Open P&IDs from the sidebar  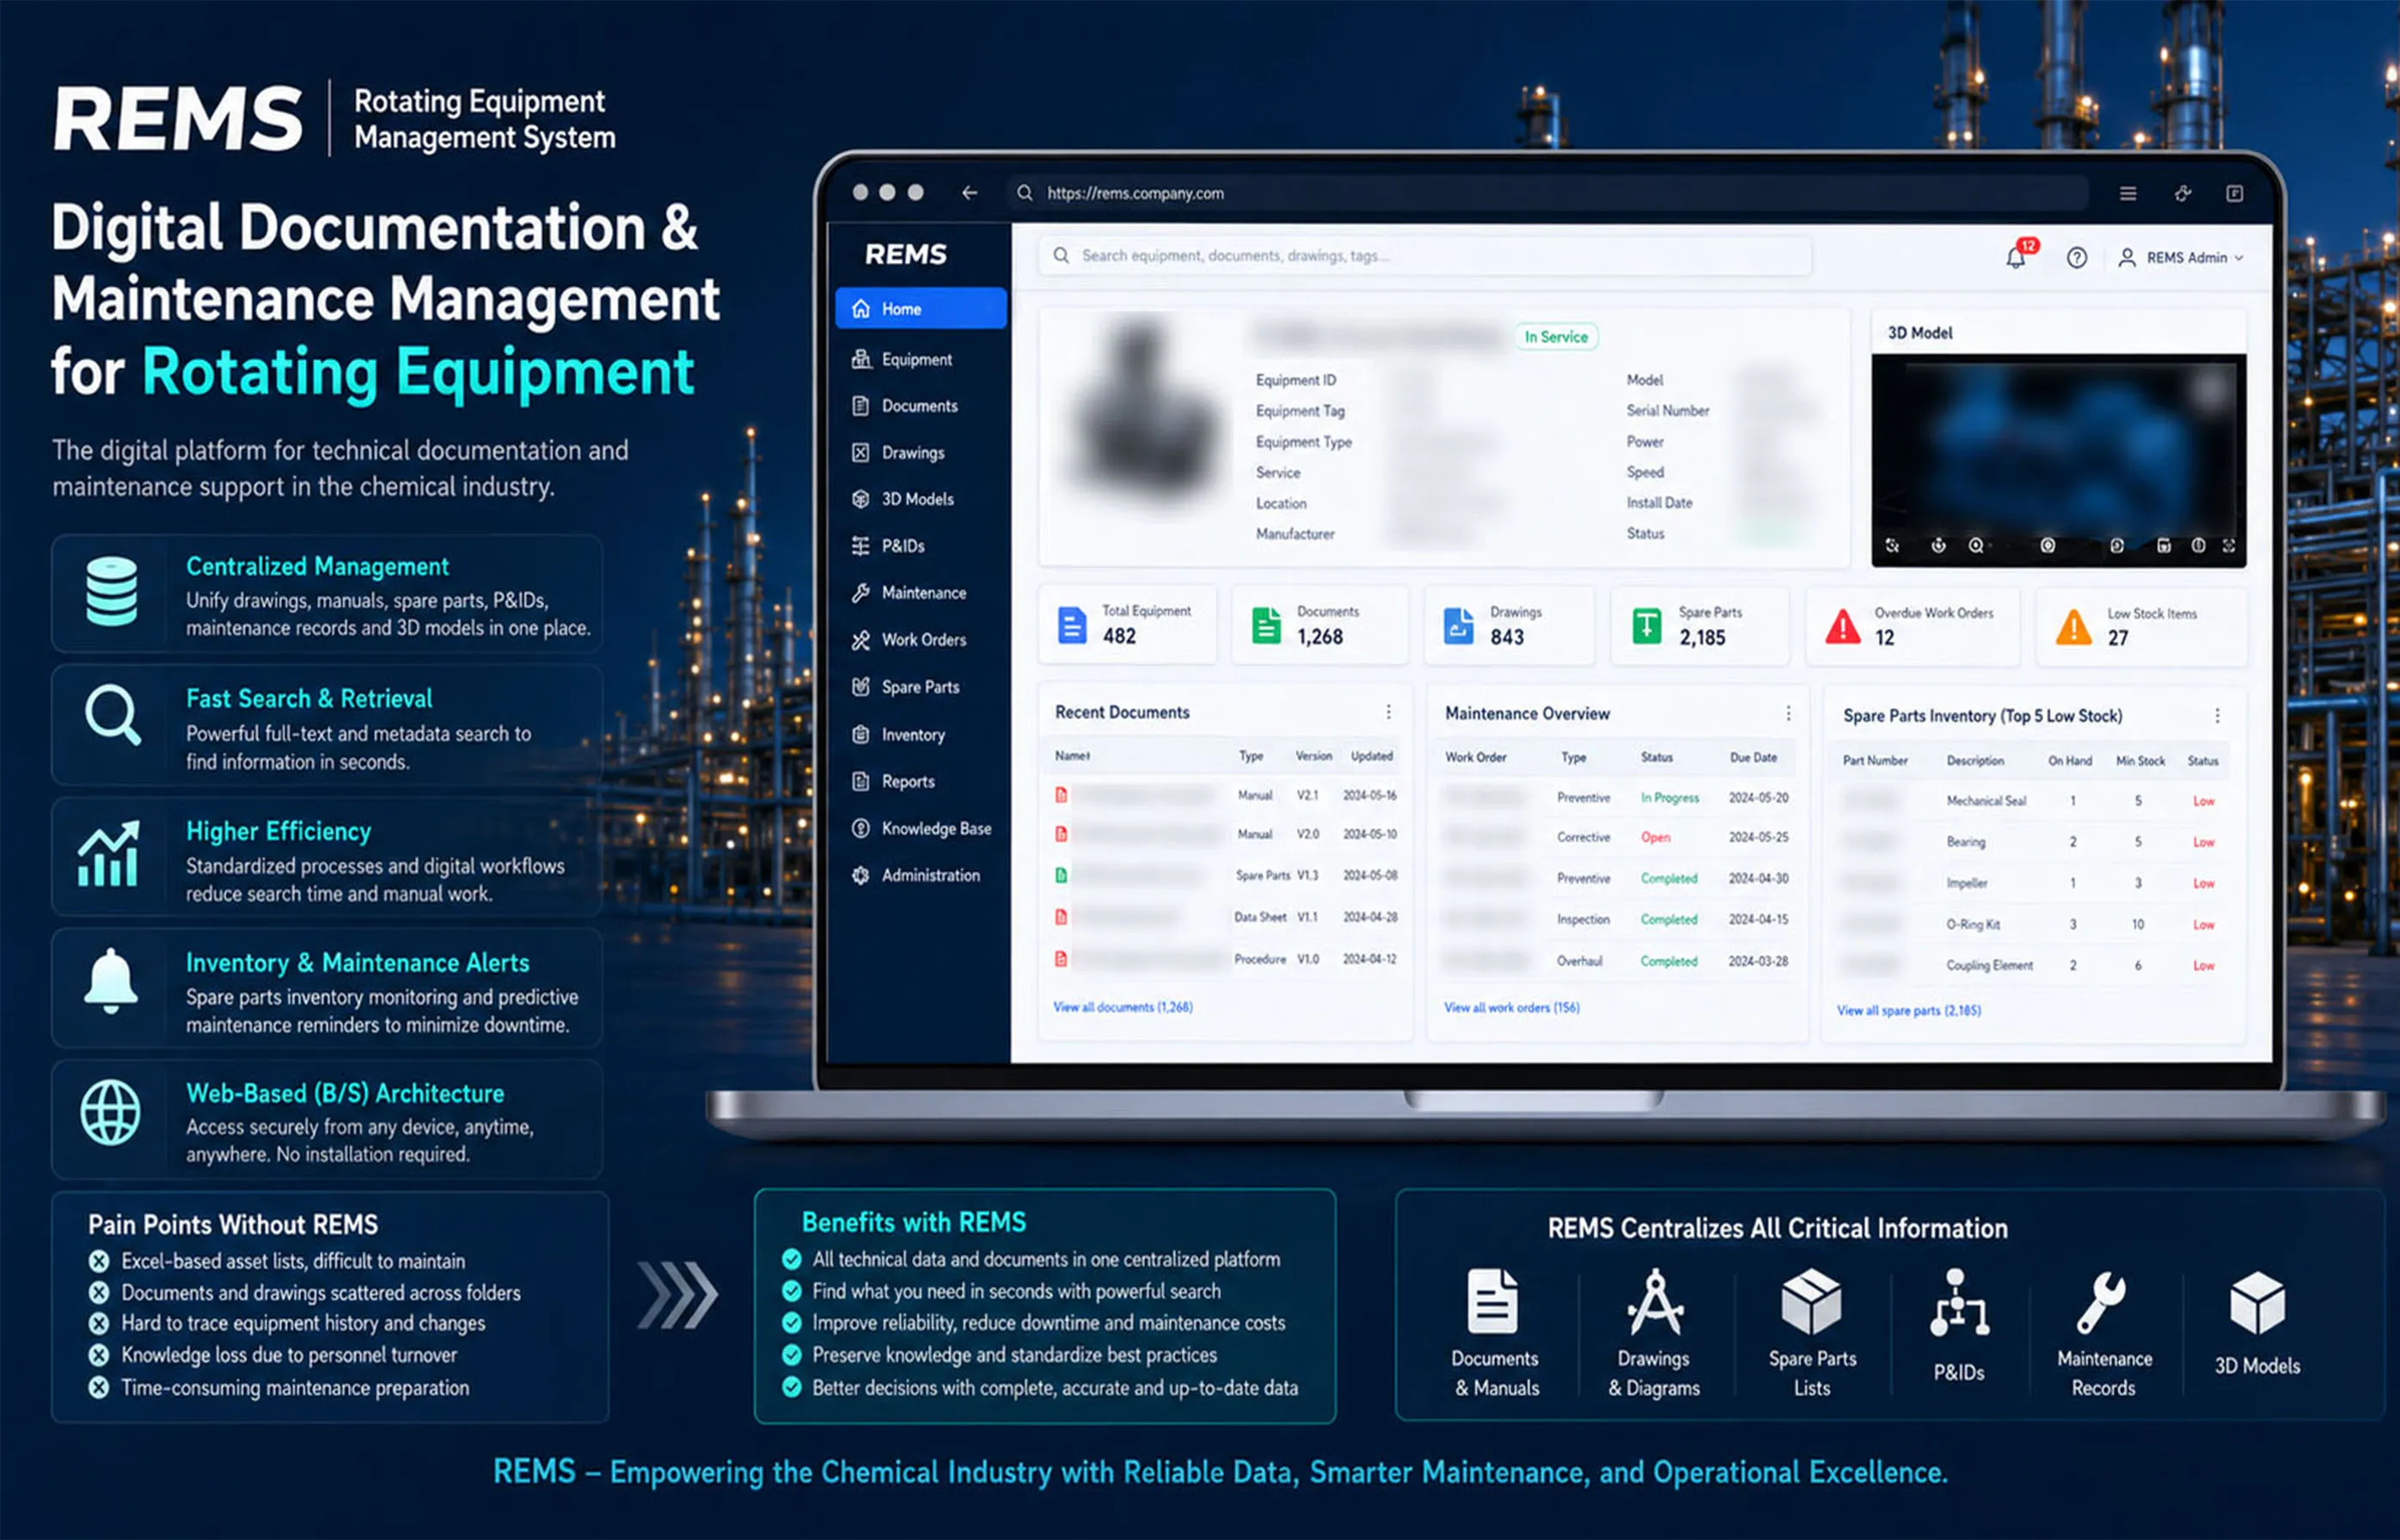pos(888,546)
